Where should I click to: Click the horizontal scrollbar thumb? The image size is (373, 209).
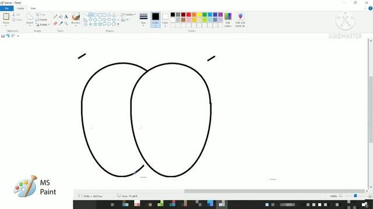click(275, 191)
